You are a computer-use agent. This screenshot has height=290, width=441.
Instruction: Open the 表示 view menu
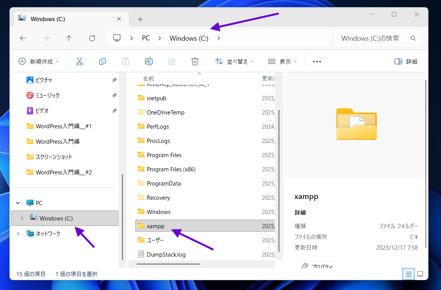coord(283,61)
